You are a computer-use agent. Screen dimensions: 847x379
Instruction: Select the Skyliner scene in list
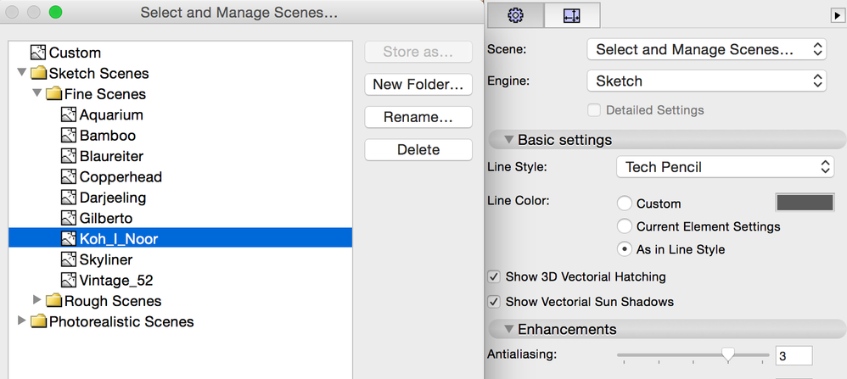105,259
